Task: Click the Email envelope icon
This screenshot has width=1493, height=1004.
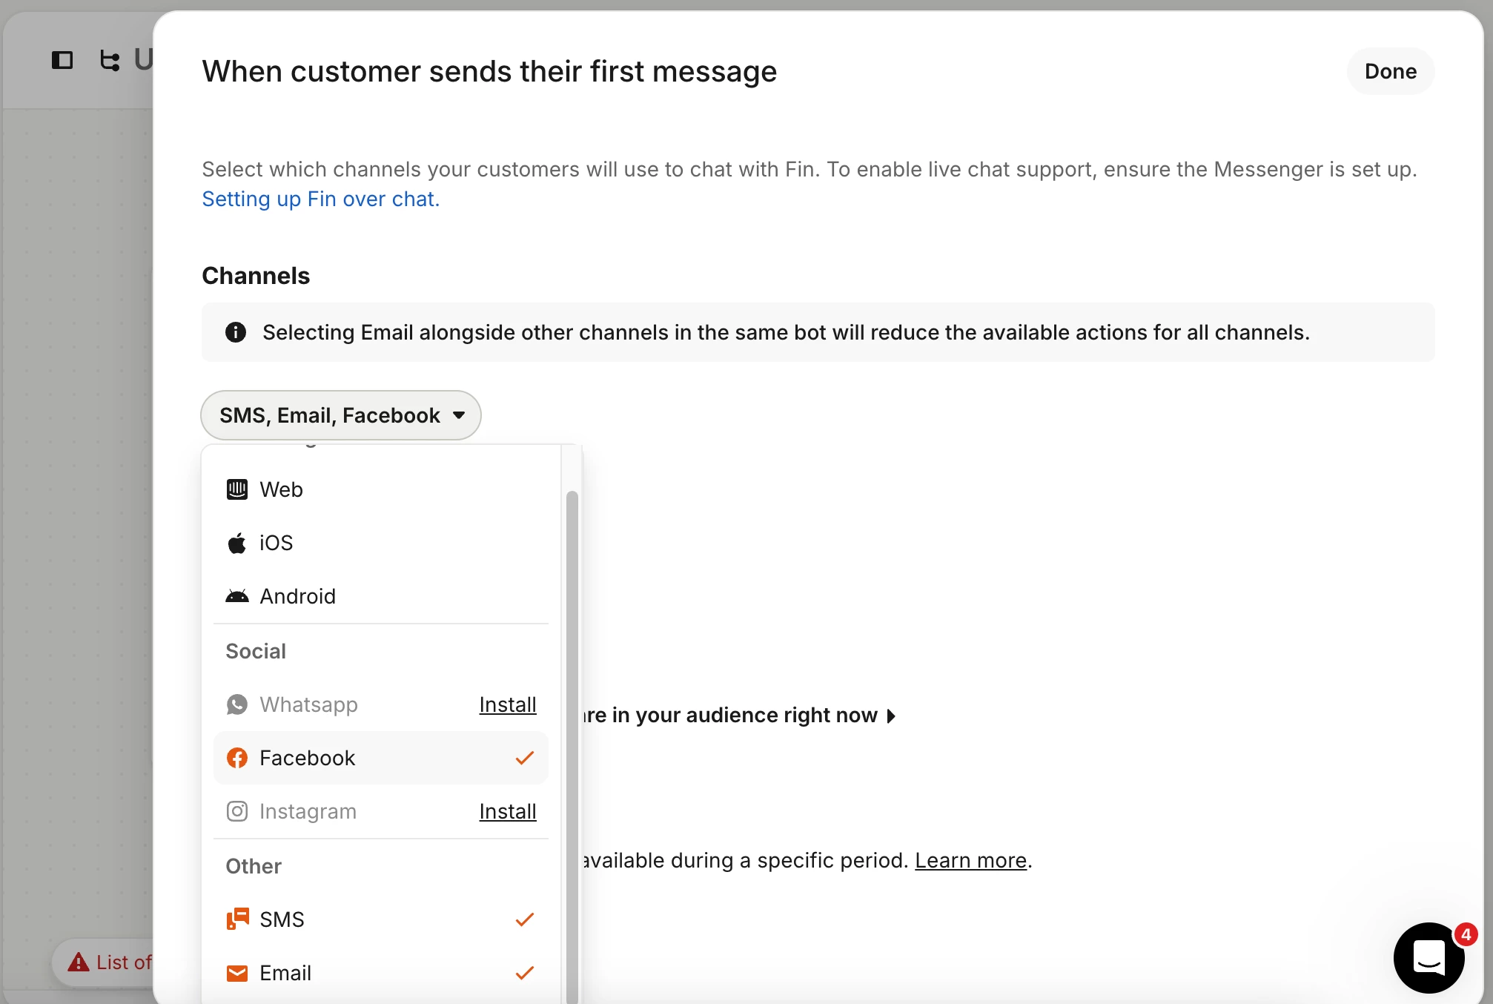Action: pyautogui.click(x=237, y=973)
